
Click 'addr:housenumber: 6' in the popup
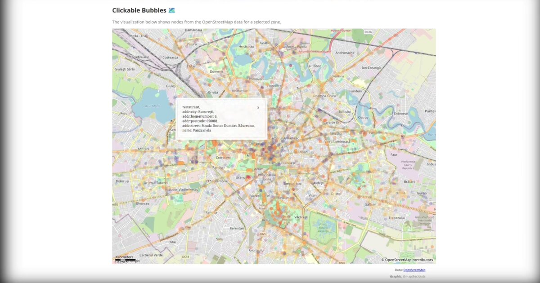(x=200, y=116)
